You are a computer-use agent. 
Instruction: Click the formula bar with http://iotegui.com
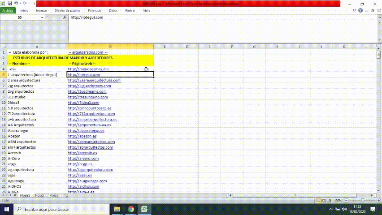[x=223, y=28]
